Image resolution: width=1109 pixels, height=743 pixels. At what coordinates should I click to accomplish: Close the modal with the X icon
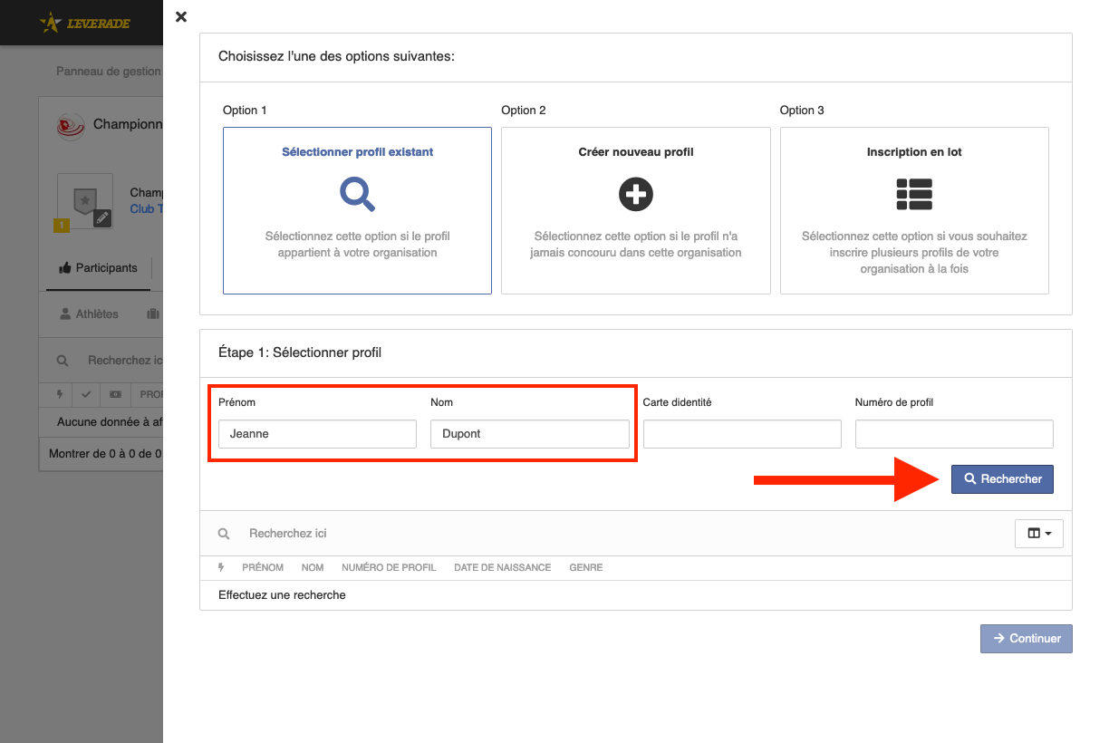[x=181, y=16]
